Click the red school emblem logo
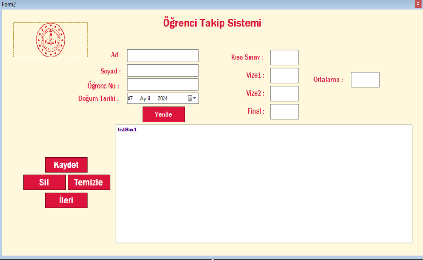 [x=51, y=40]
